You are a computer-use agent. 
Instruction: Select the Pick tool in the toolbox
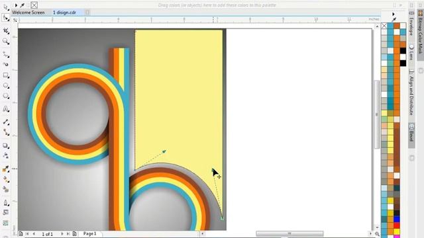coord(6,7)
